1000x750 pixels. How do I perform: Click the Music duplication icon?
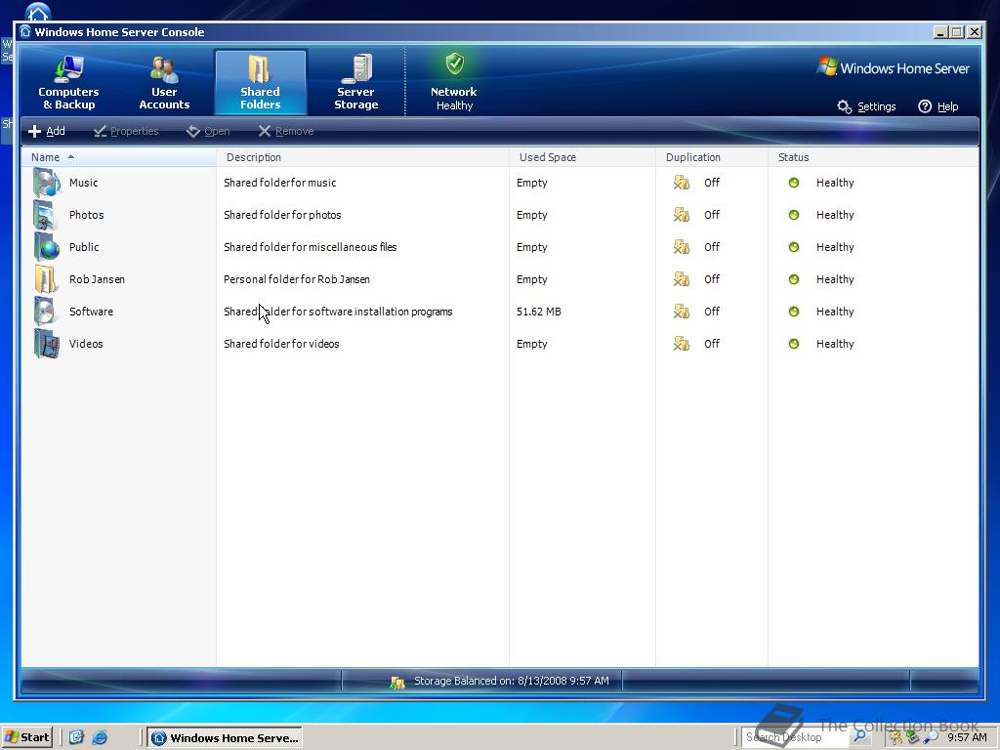[681, 183]
